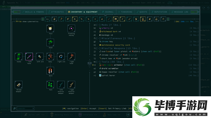Click the inventory search input field
Image resolution: width=211 pixels, height=118 pixels.
pyautogui.click(x=26, y=109)
